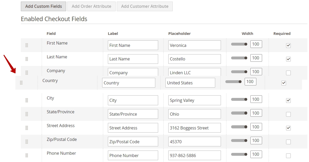Click the Placeholder column header
Screen dimensions: 309x162
pyautogui.click(x=179, y=34)
